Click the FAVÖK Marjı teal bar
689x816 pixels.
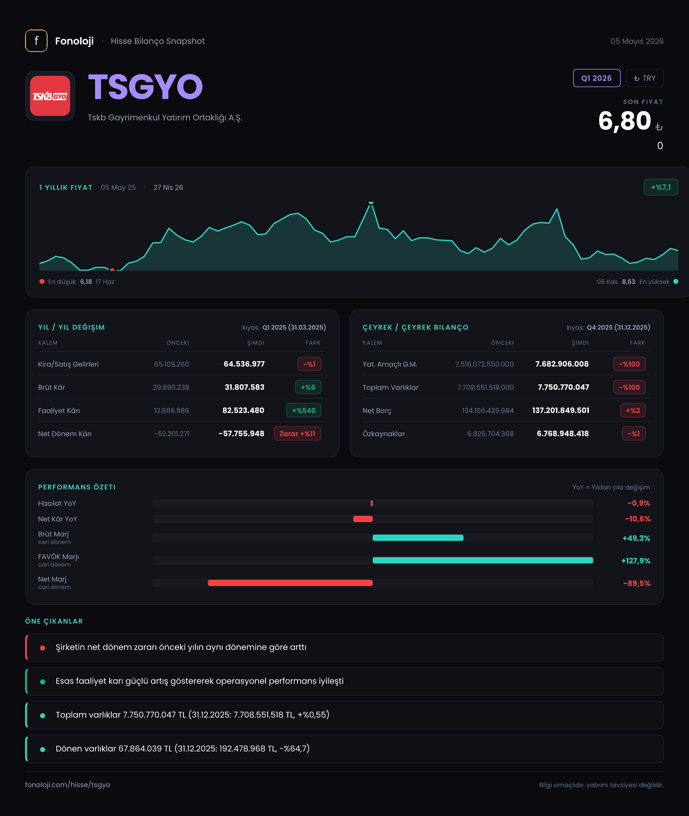point(483,560)
